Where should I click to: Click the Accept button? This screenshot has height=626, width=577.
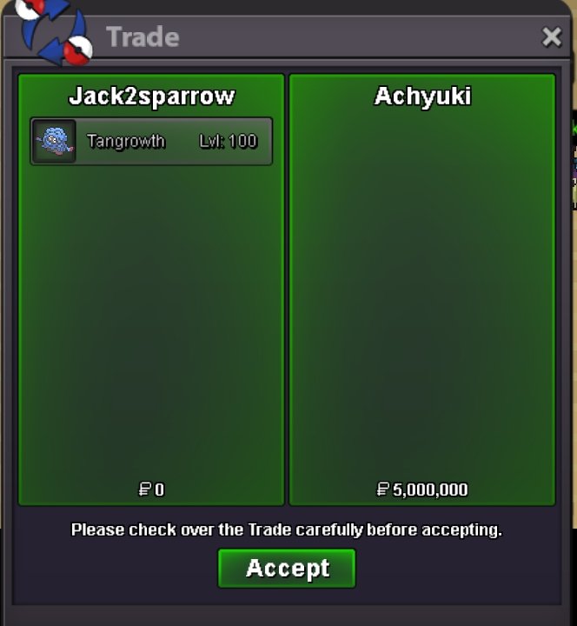287,568
